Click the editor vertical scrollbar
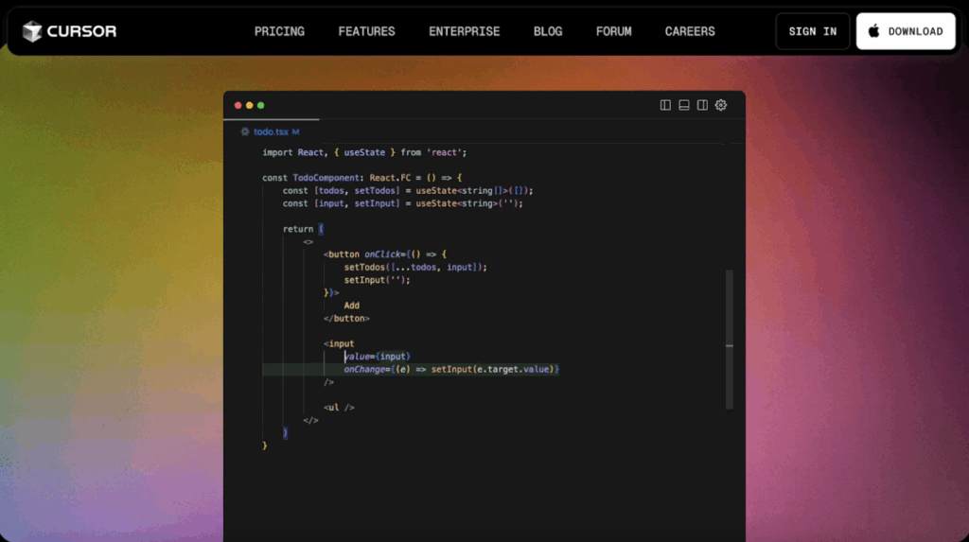This screenshot has height=542, width=969. click(729, 340)
